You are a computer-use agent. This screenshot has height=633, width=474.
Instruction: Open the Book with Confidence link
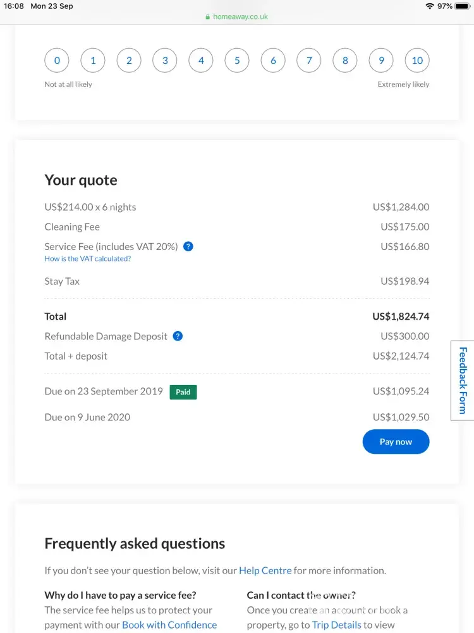coord(169,625)
